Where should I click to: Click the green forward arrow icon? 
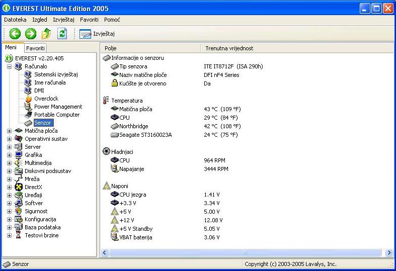tap(31, 34)
